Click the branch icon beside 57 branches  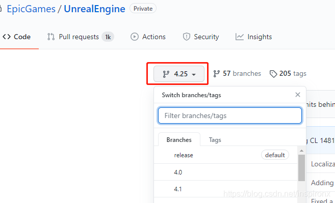216,74
